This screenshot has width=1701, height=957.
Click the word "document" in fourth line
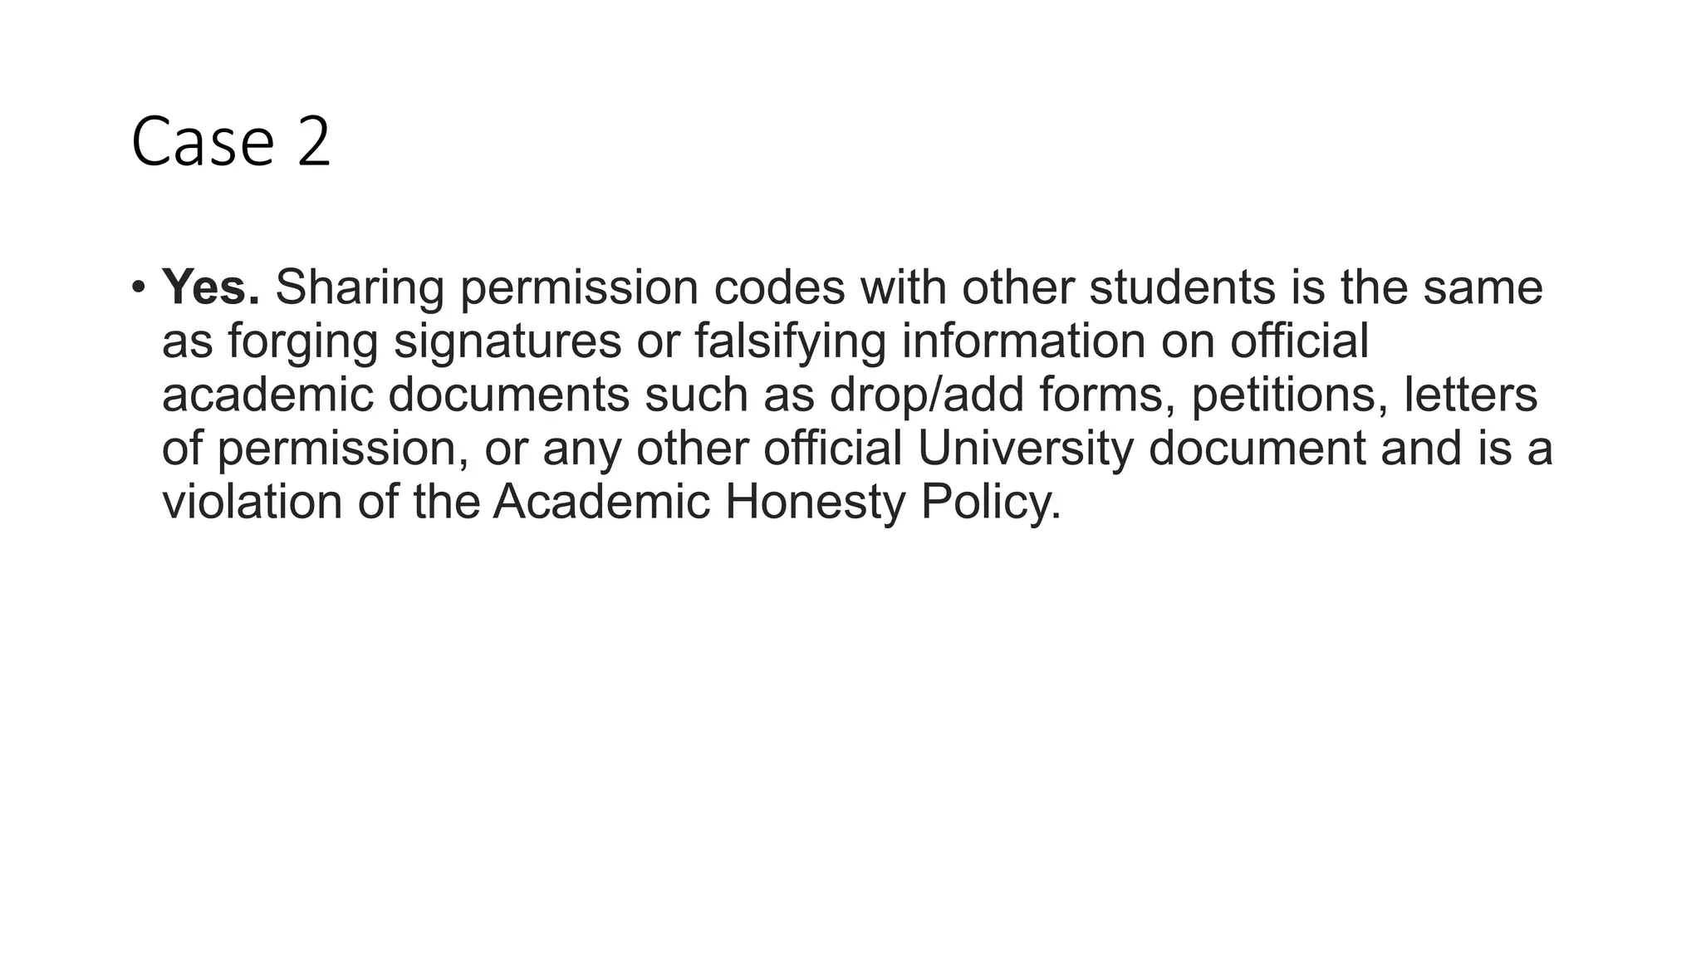pos(1257,449)
